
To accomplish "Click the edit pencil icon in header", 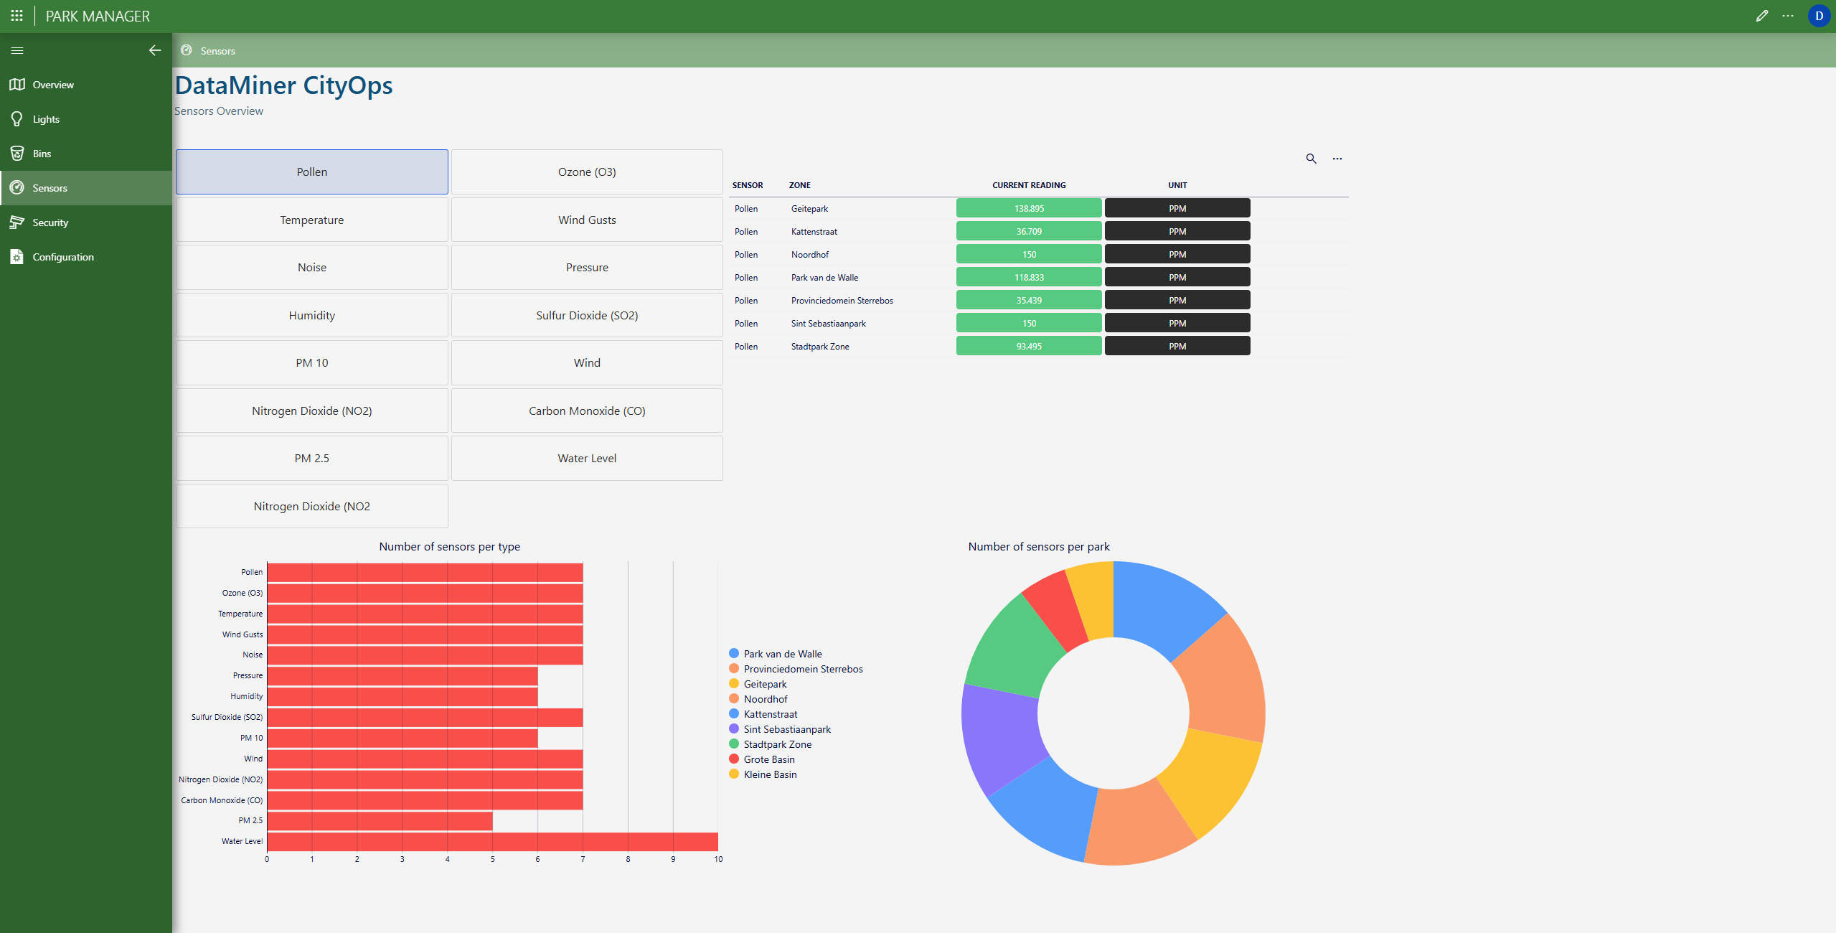I will (1761, 16).
